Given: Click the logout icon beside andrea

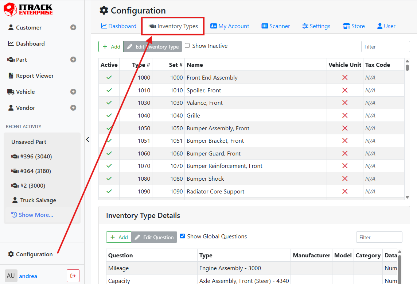Looking at the screenshot, I should click(x=73, y=276).
